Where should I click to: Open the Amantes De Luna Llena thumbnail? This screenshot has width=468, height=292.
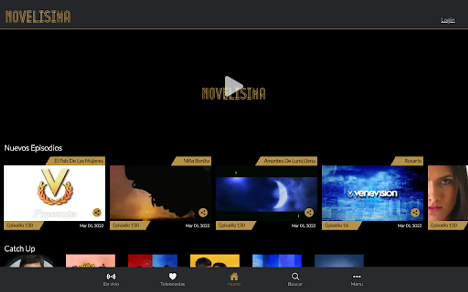pos(266,193)
